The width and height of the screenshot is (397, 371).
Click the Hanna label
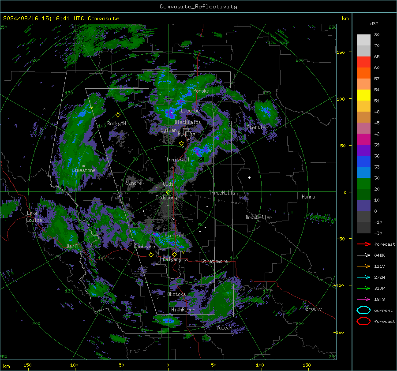(x=308, y=197)
